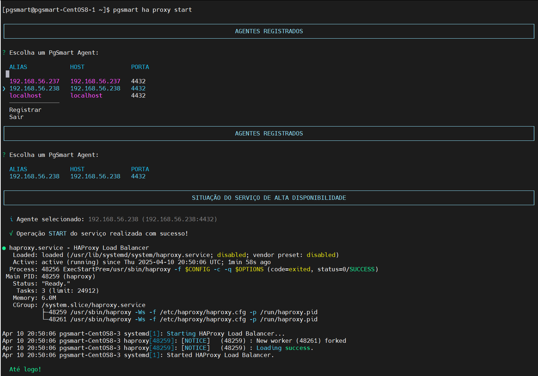Screen dimensions: 538x376
Task: Select the localhost alias entry
Action: tap(25, 95)
